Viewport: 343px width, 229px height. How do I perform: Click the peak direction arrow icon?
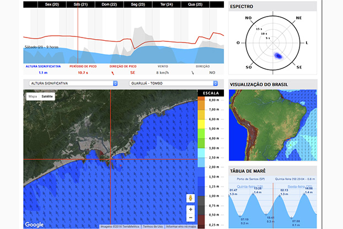pyautogui.click(x=112, y=73)
